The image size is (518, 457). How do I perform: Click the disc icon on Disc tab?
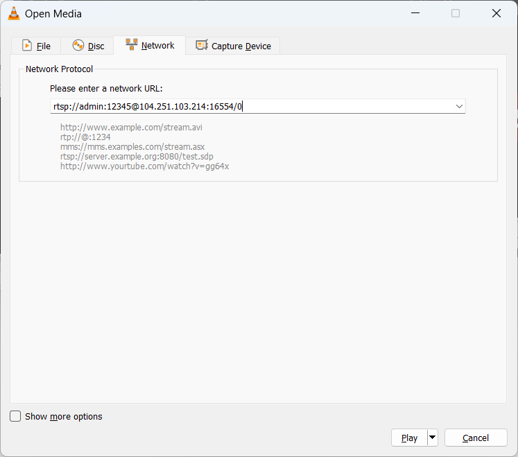point(78,46)
